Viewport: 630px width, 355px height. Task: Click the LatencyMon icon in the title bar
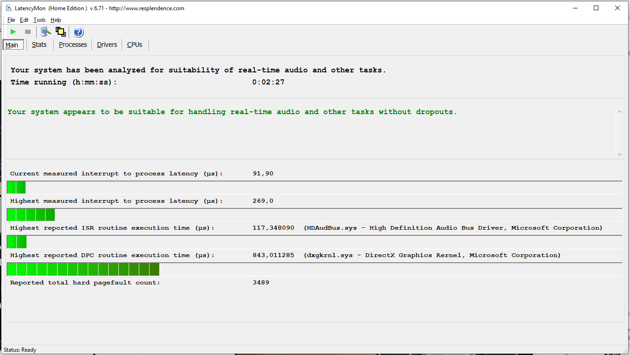tap(9, 8)
